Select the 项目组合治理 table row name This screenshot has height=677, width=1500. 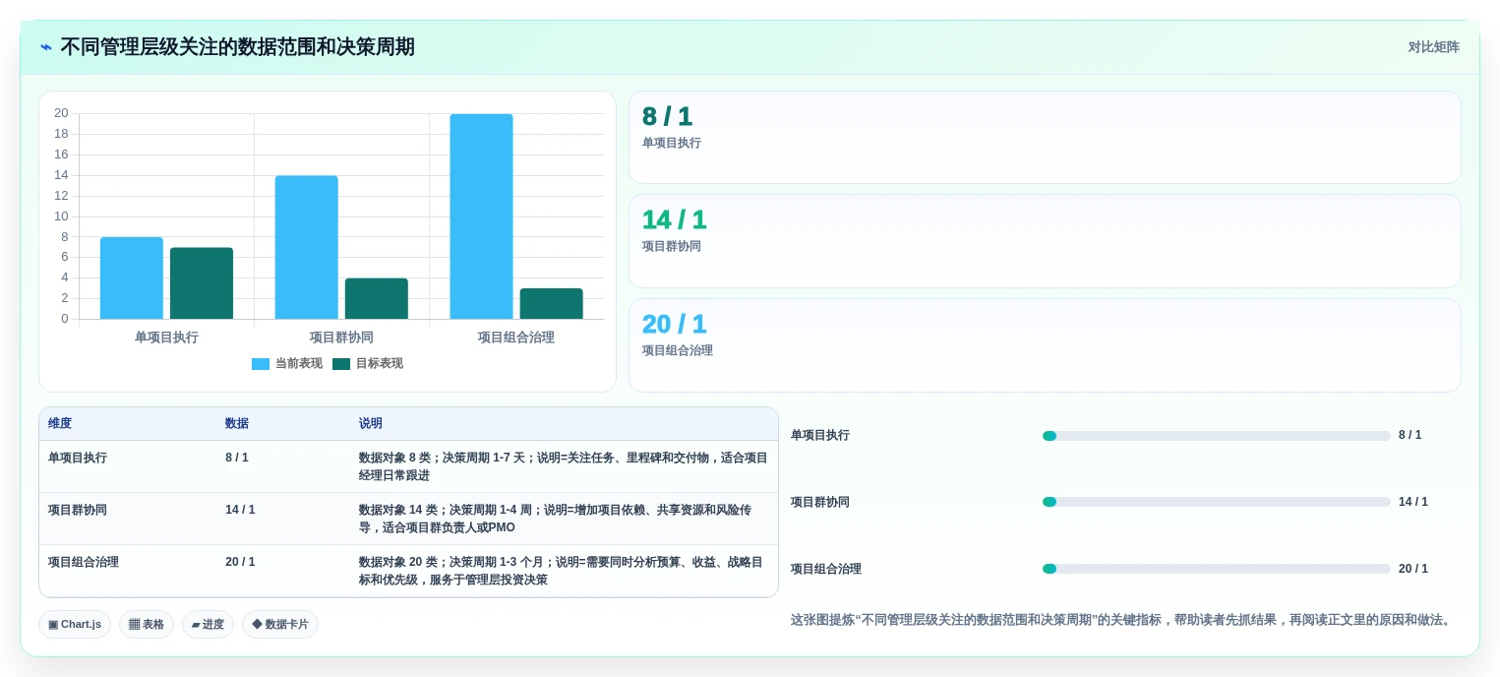(84, 562)
